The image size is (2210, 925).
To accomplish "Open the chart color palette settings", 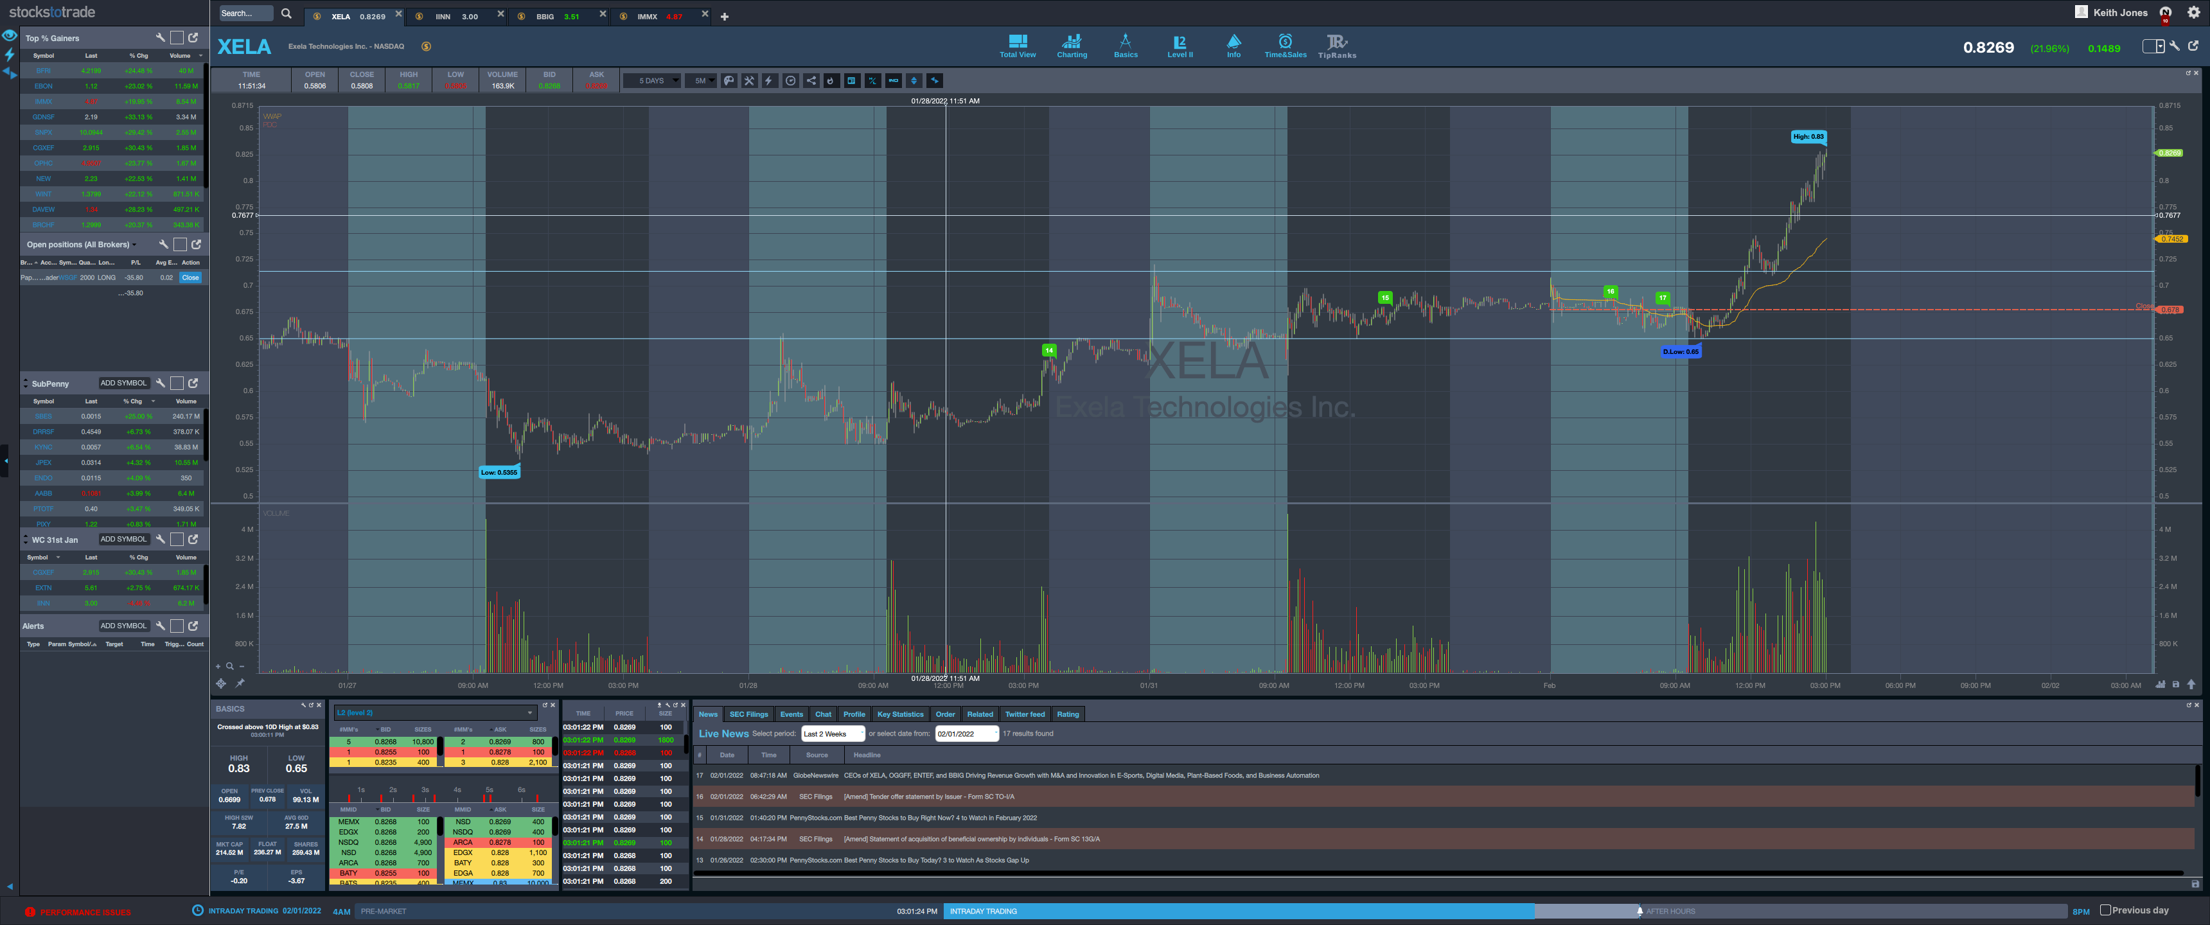I will coord(729,81).
